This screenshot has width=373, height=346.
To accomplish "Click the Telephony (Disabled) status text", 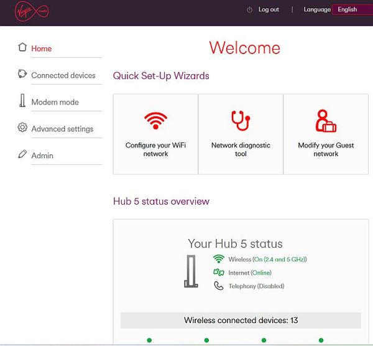I will coord(256,286).
